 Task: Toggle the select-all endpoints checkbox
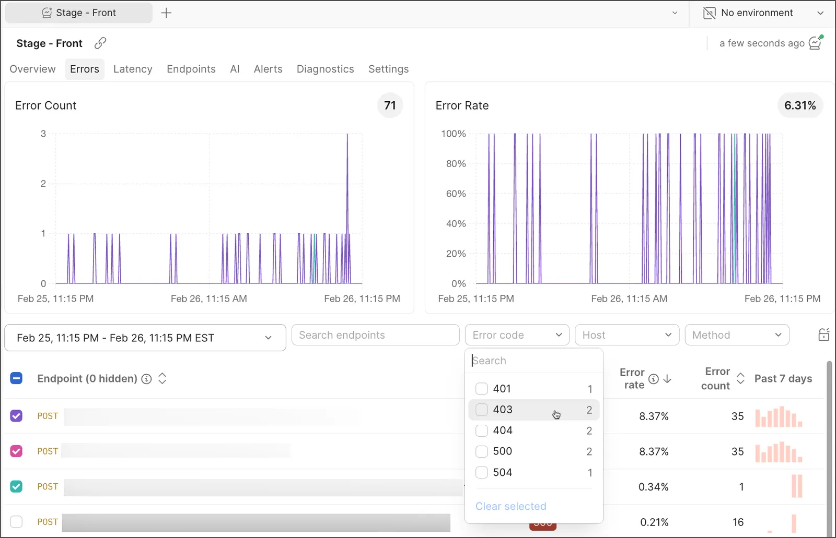[x=16, y=378]
